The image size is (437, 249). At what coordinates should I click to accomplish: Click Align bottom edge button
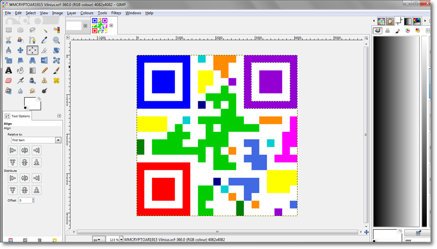click(36, 162)
